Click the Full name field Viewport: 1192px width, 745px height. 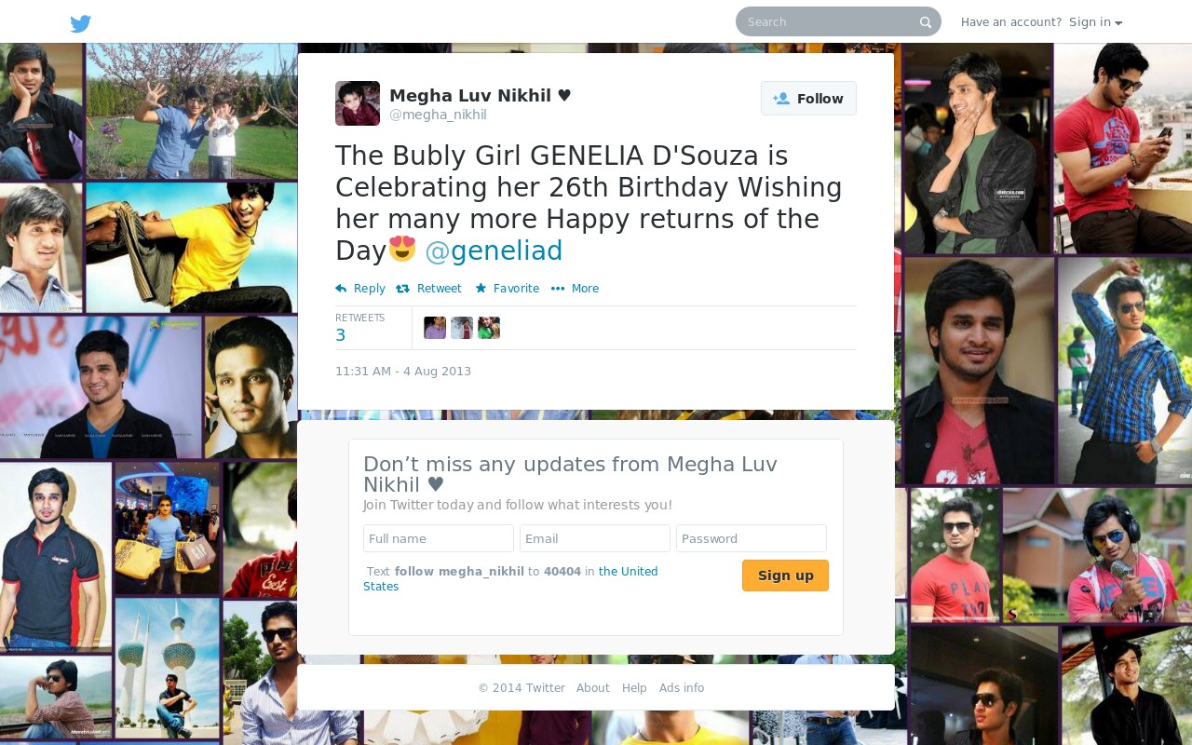click(439, 538)
